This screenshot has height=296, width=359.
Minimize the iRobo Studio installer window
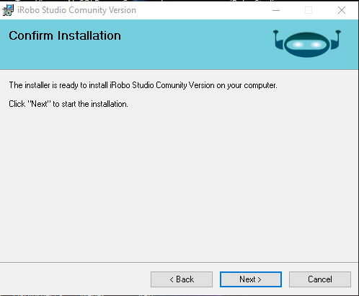276,10
